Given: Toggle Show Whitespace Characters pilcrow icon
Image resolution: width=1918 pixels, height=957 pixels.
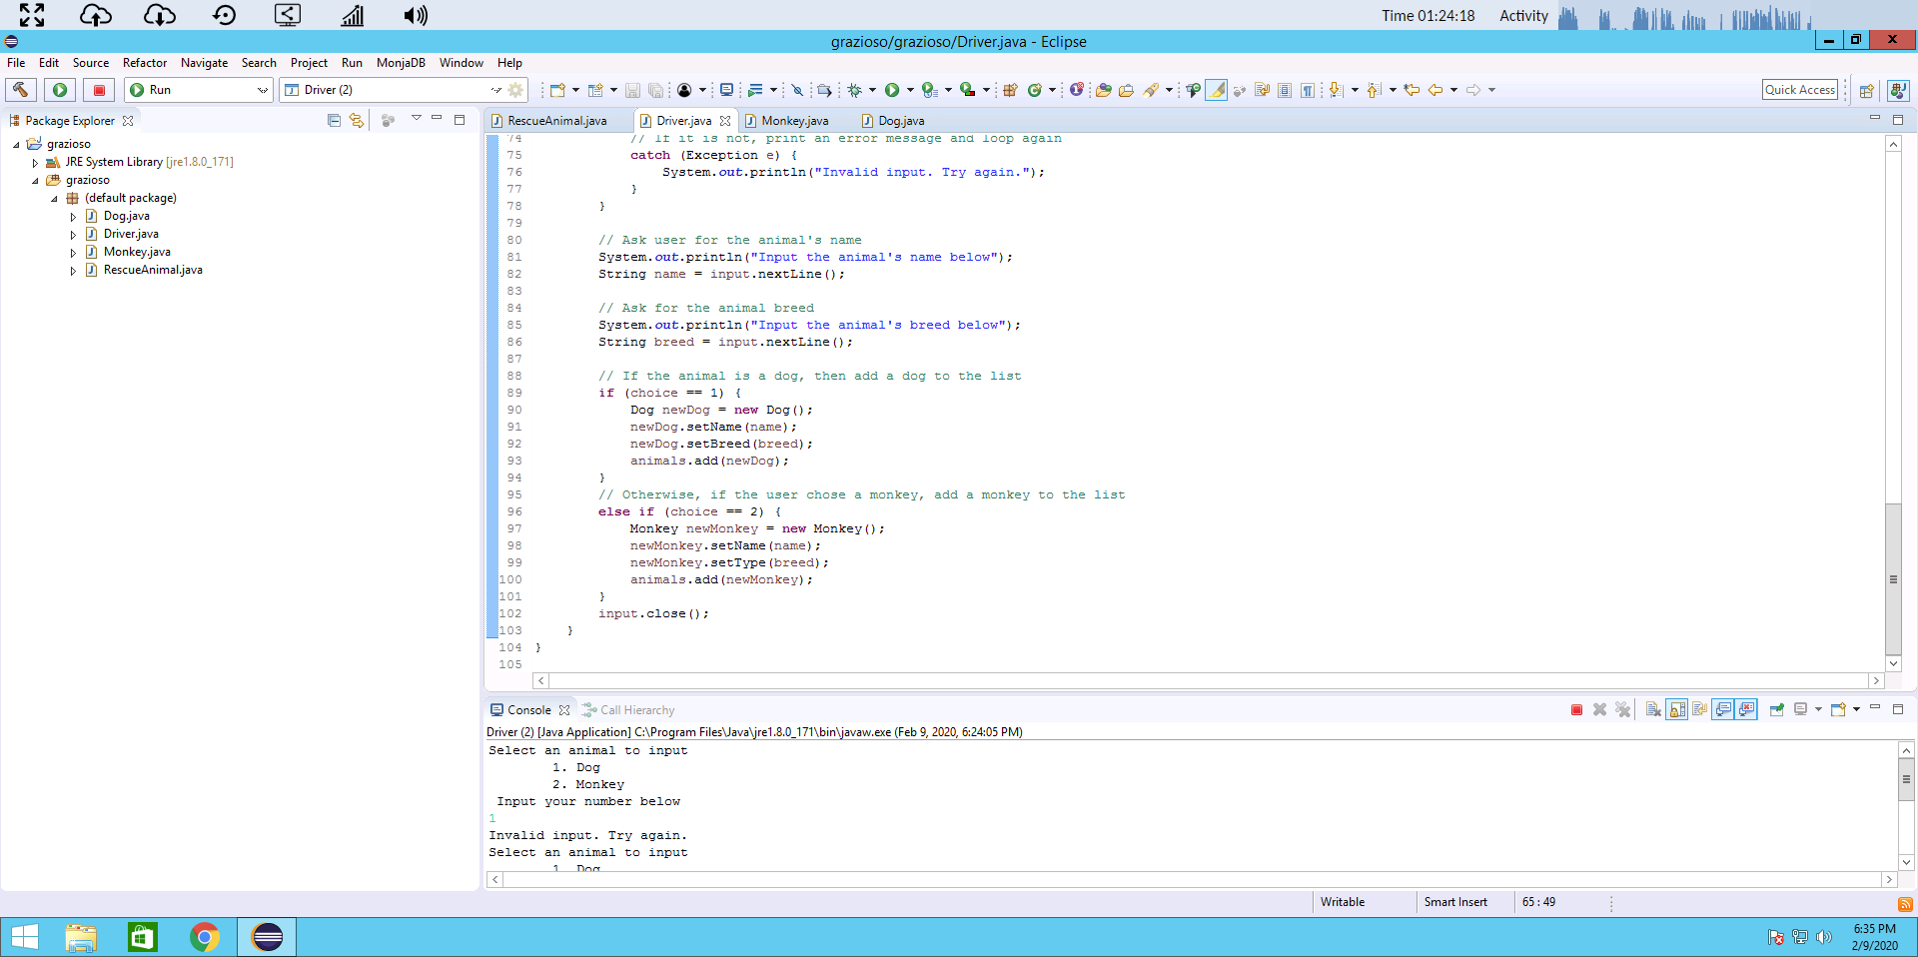Looking at the screenshot, I should click(x=1308, y=90).
